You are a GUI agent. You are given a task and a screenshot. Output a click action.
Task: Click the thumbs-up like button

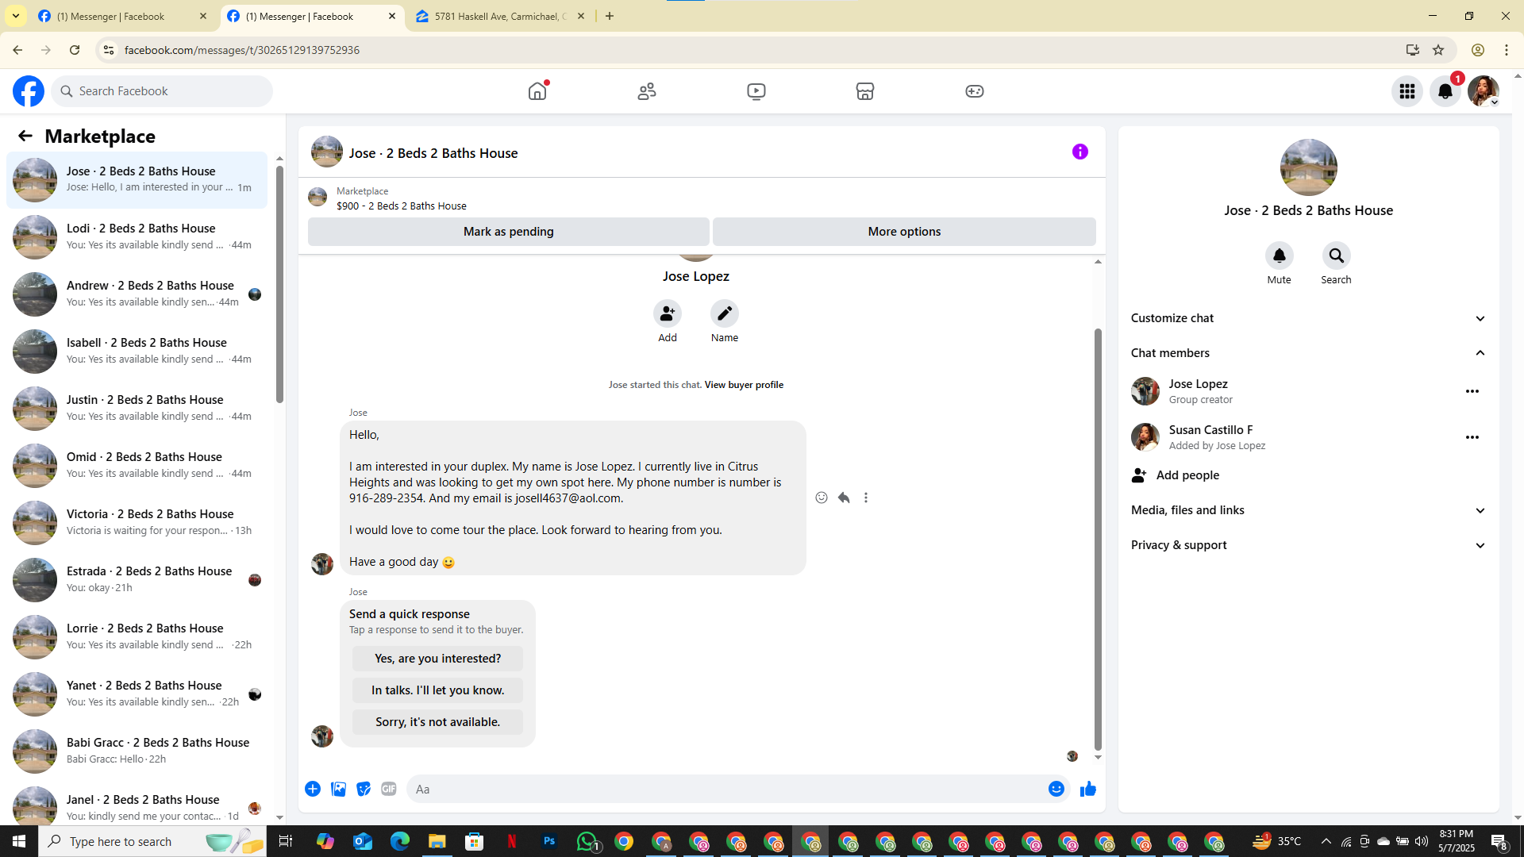click(x=1087, y=789)
